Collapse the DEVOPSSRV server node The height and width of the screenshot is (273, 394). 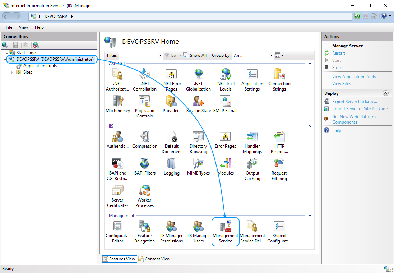tap(5, 59)
